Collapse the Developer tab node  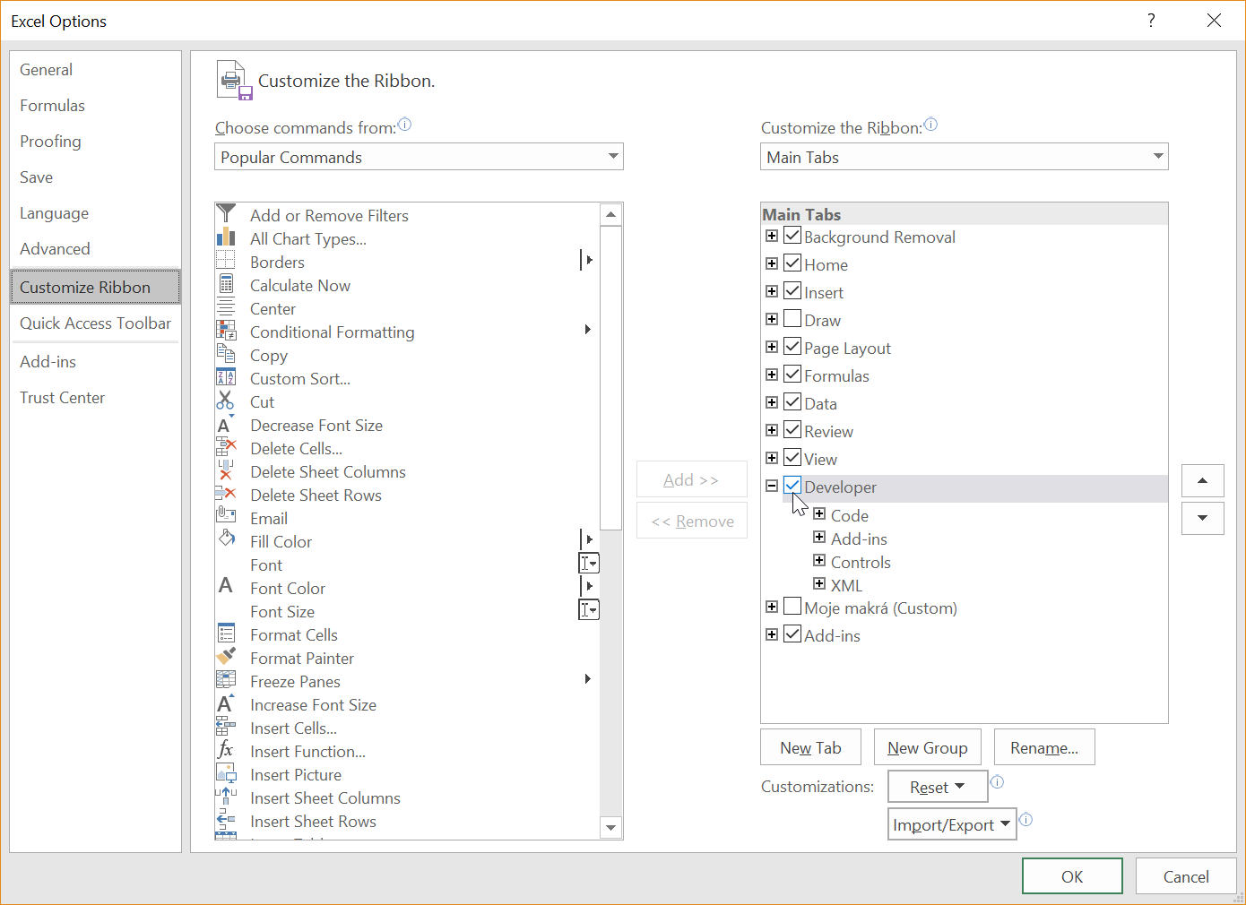772,486
